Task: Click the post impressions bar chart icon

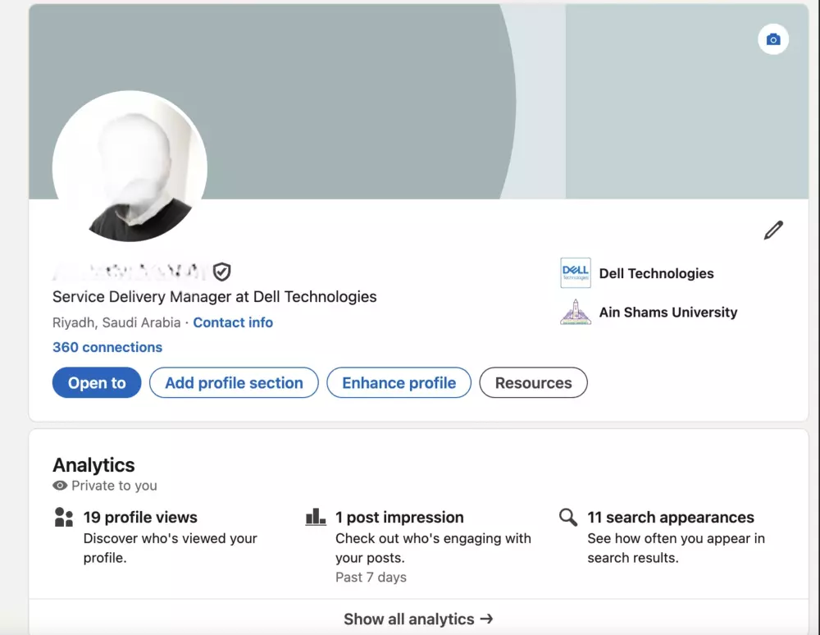Action: [316, 517]
